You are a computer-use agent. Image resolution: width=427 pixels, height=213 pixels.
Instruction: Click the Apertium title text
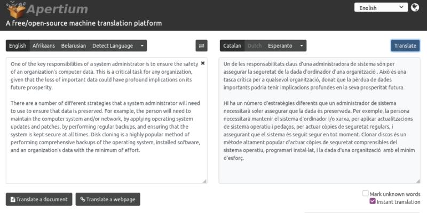tap(57, 9)
